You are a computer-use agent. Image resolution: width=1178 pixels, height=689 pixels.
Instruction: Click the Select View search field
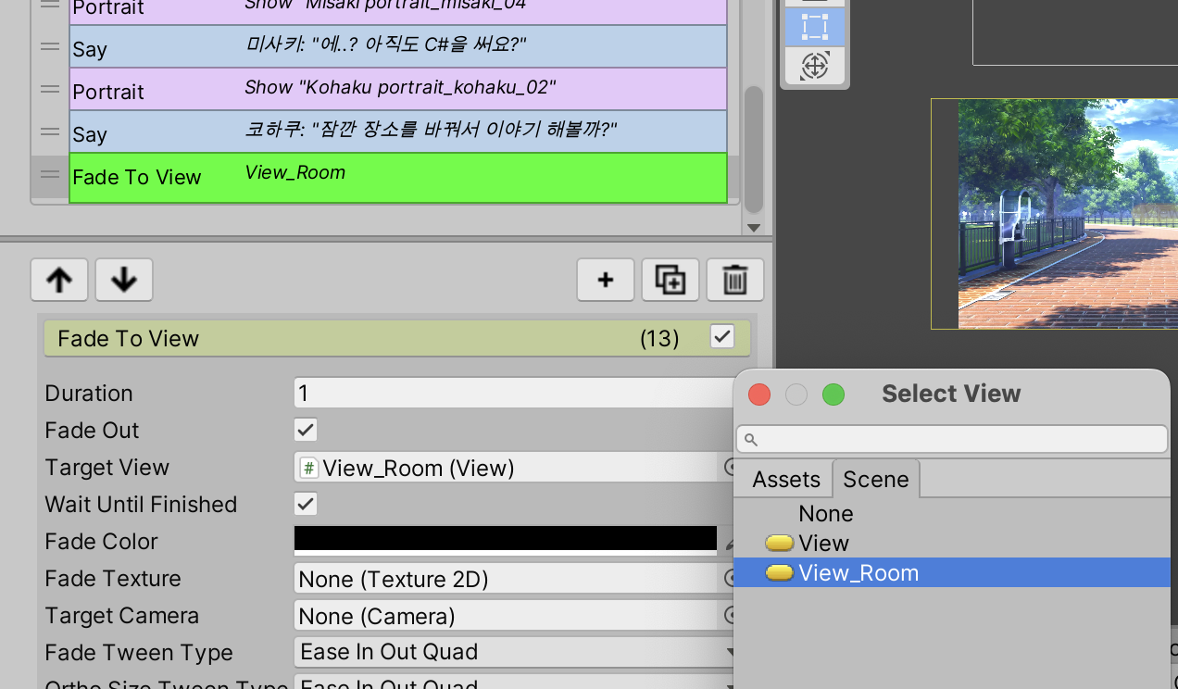click(952, 439)
